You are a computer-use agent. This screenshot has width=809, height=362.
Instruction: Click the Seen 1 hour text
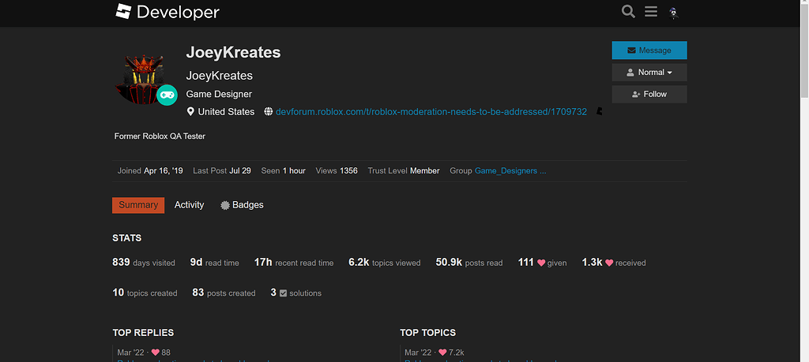click(284, 171)
